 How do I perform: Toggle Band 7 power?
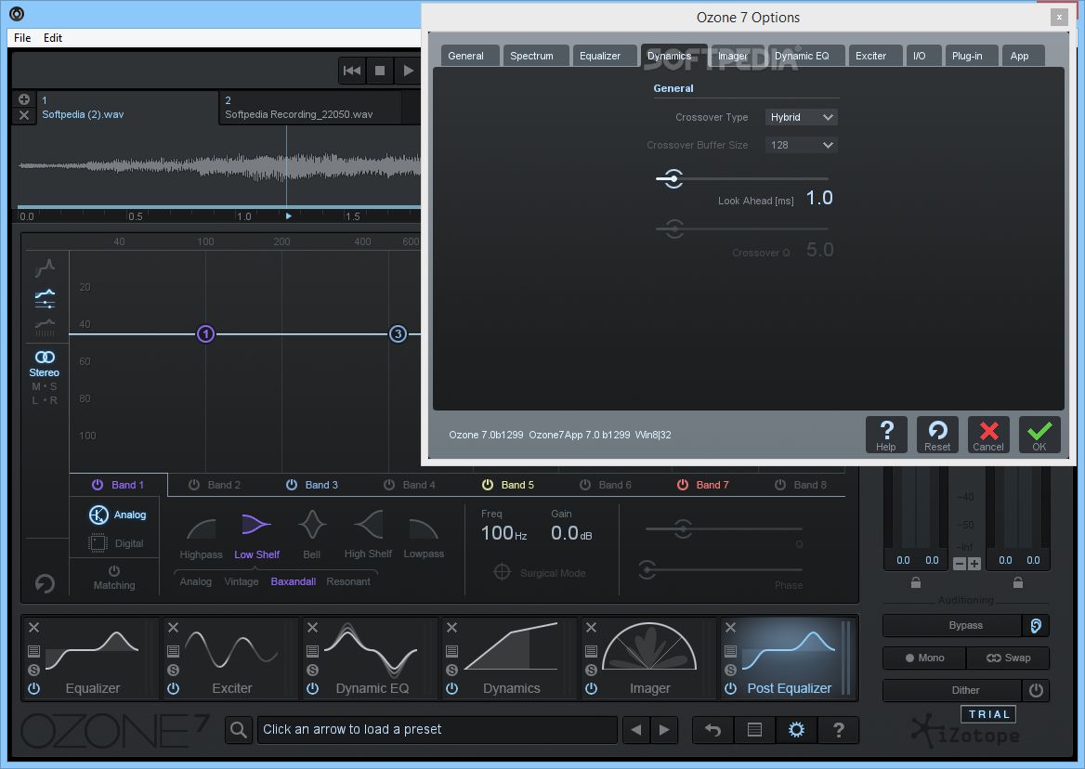[x=683, y=485]
